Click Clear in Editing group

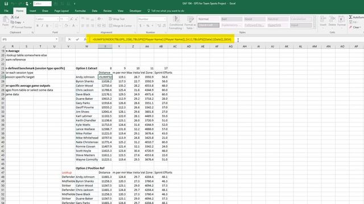tap(355, 27)
